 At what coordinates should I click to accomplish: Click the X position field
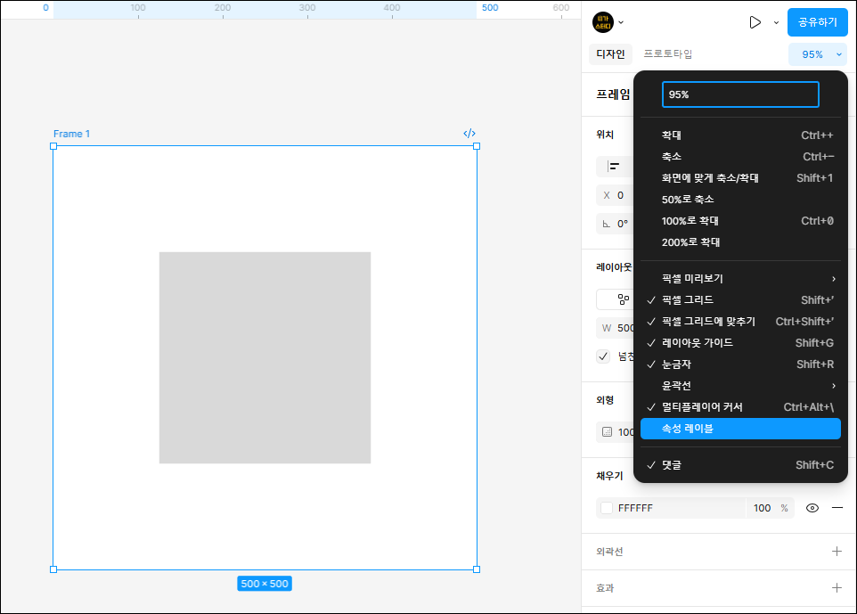click(x=615, y=195)
